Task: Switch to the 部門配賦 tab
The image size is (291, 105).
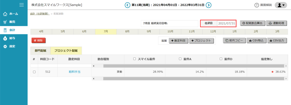Action: click(x=40, y=50)
